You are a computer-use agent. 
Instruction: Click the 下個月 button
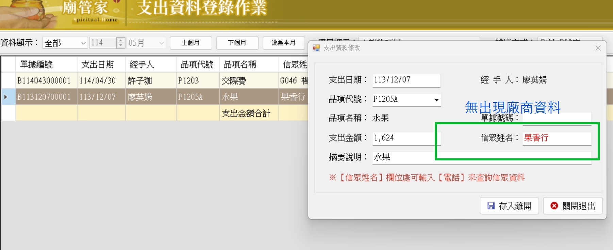[x=237, y=43]
